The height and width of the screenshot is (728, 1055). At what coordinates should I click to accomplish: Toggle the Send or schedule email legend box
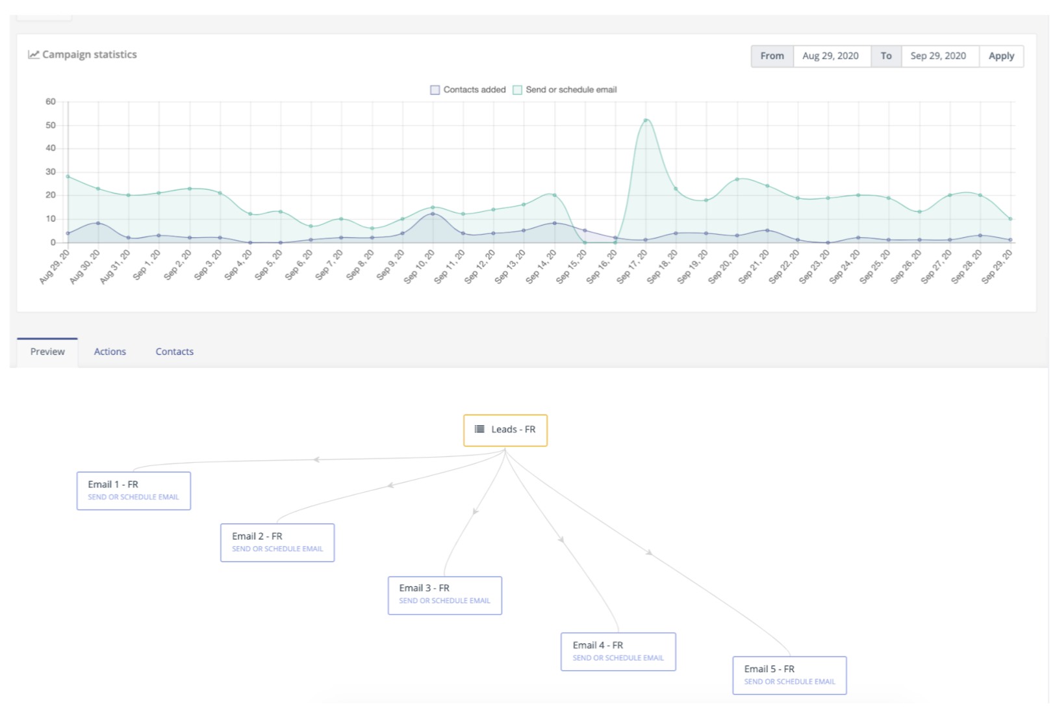click(517, 90)
